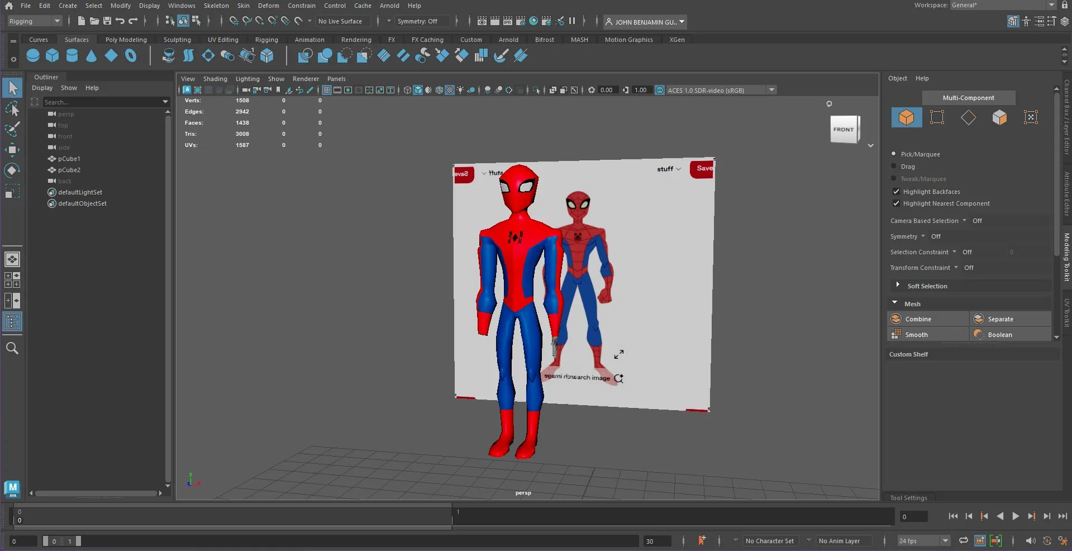Open the Deform menu
Screen dimensions: 1072x551
click(x=268, y=6)
